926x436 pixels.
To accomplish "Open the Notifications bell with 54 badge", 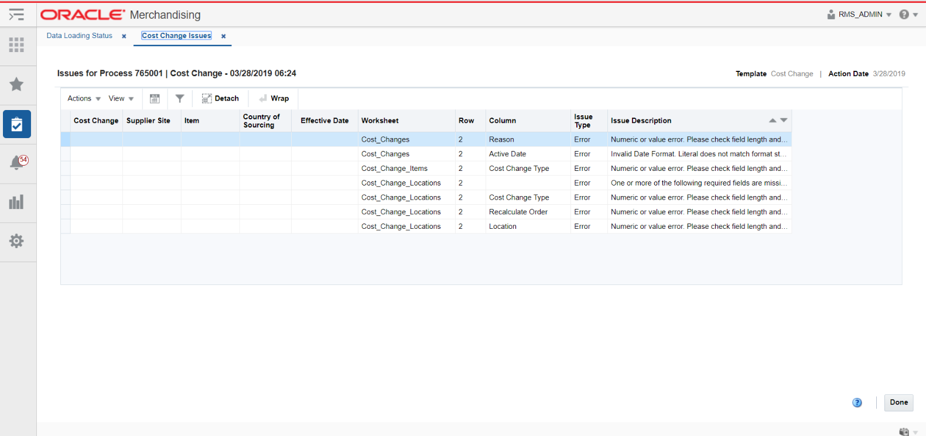I will (18, 163).
